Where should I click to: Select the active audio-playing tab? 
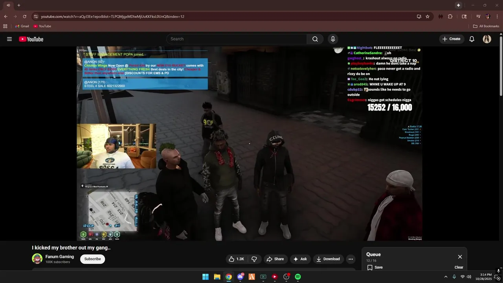[x=8, y=5]
